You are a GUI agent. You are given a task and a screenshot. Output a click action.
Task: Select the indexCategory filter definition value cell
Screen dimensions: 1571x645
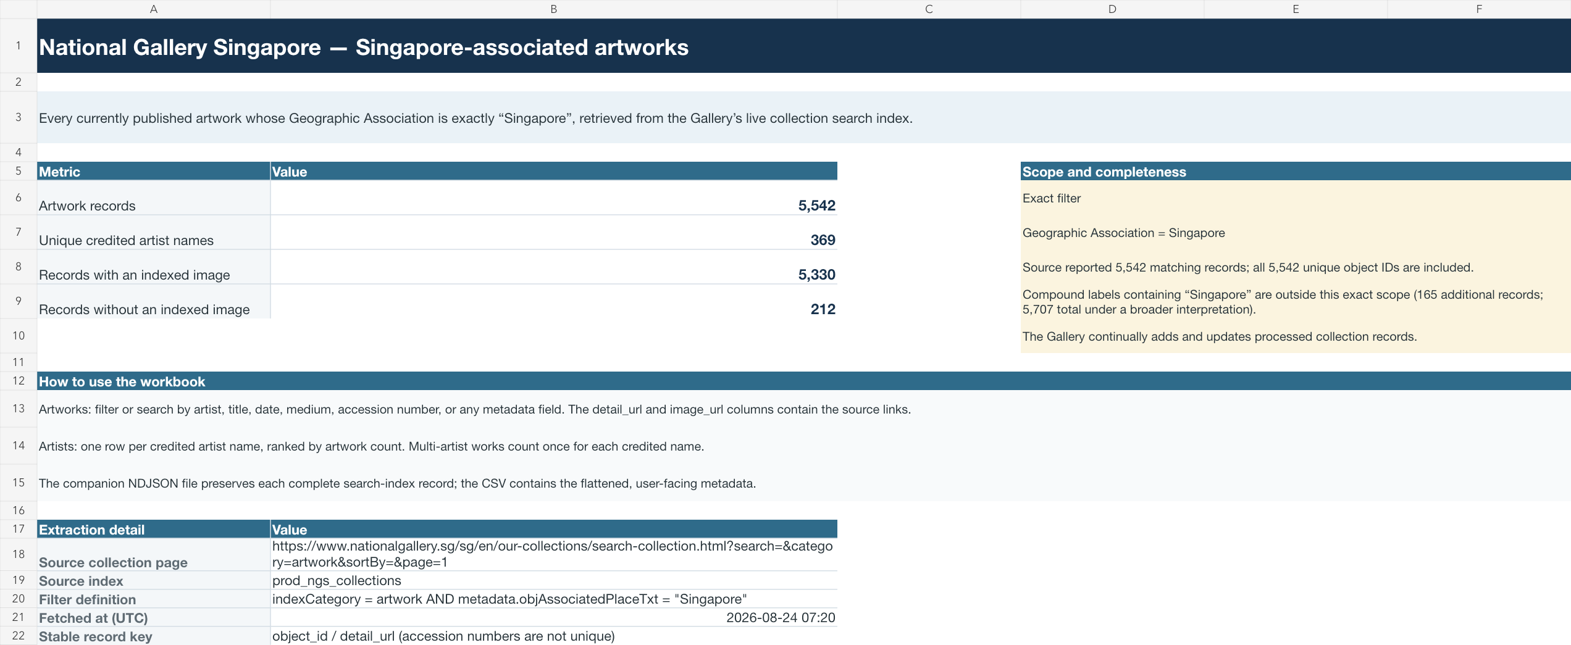pyautogui.click(x=554, y=599)
